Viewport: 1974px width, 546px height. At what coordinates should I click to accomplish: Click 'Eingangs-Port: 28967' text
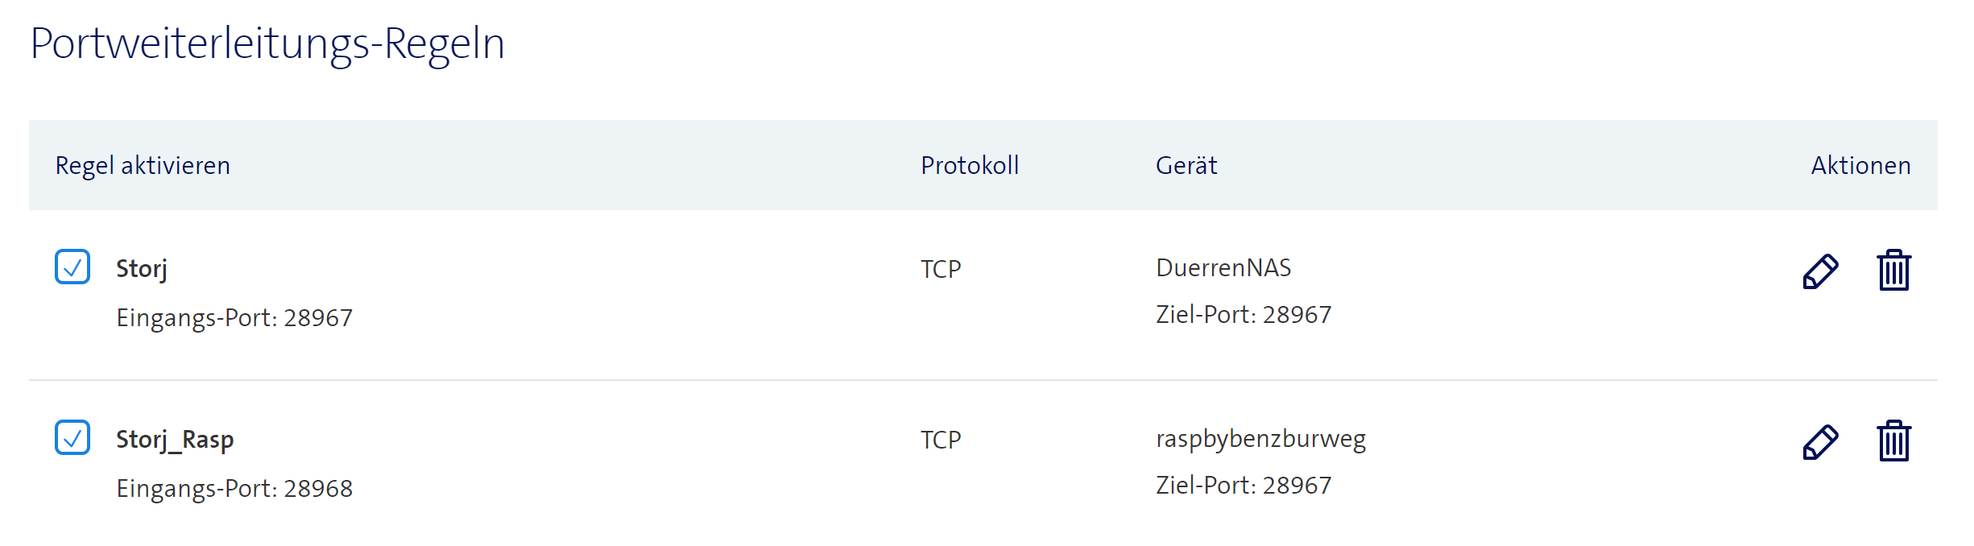click(x=234, y=318)
